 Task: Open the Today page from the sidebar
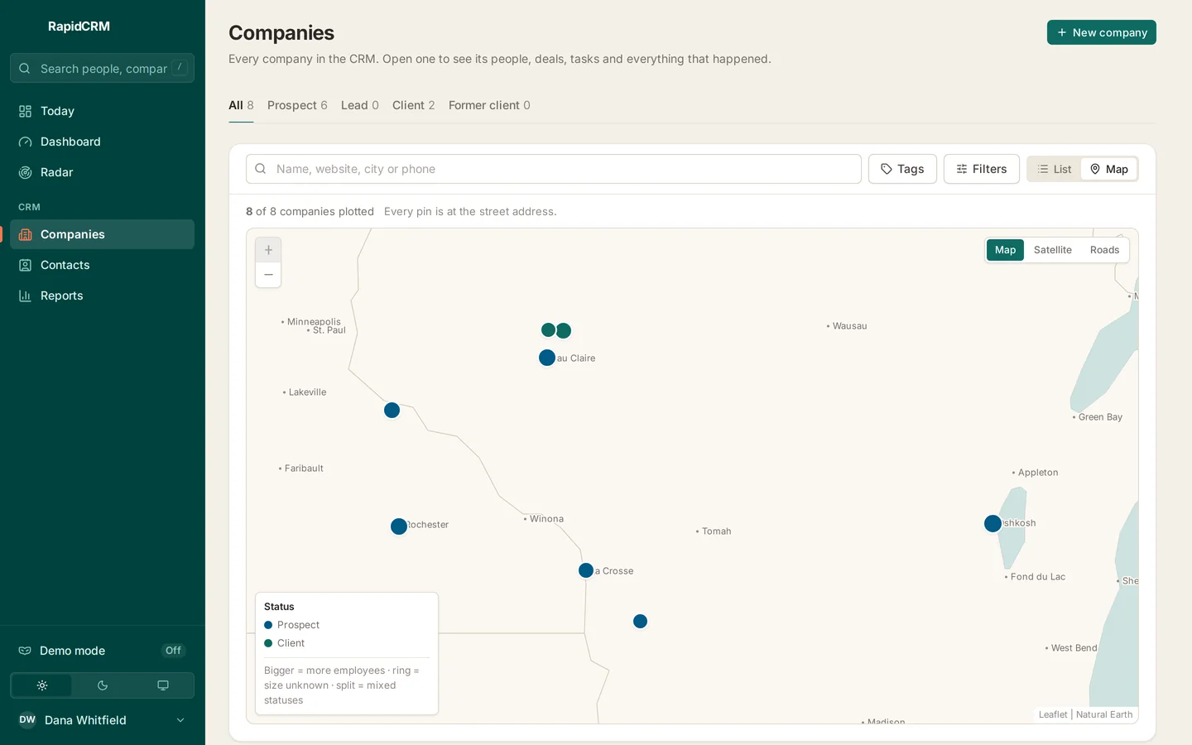[102, 111]
